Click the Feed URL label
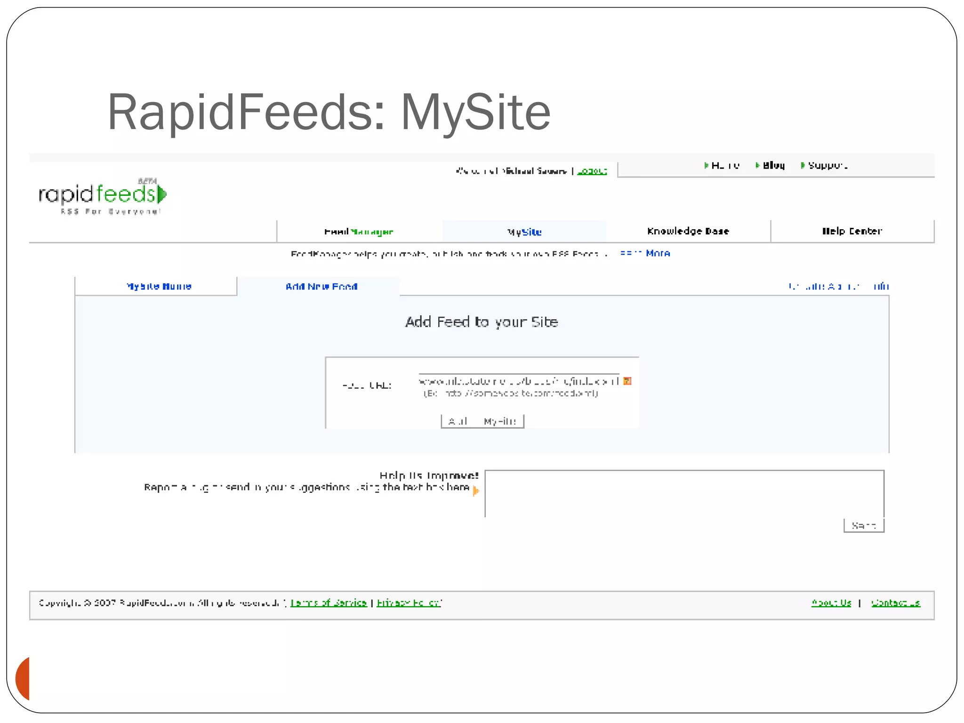 (x=367, y=385)
